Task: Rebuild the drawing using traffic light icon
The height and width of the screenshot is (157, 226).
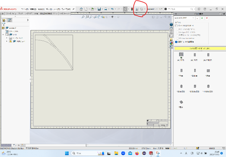Action: (x=132, y=9)
